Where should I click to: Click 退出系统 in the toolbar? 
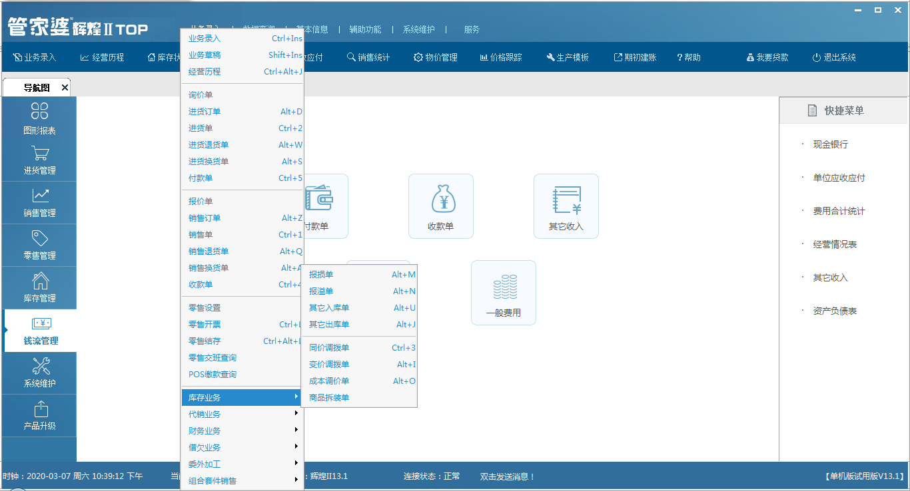[834, 58]
